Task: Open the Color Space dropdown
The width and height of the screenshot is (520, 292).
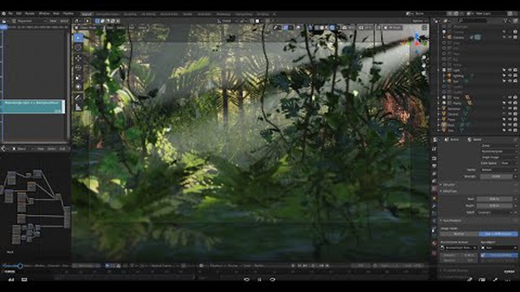Action: (509, 163)
